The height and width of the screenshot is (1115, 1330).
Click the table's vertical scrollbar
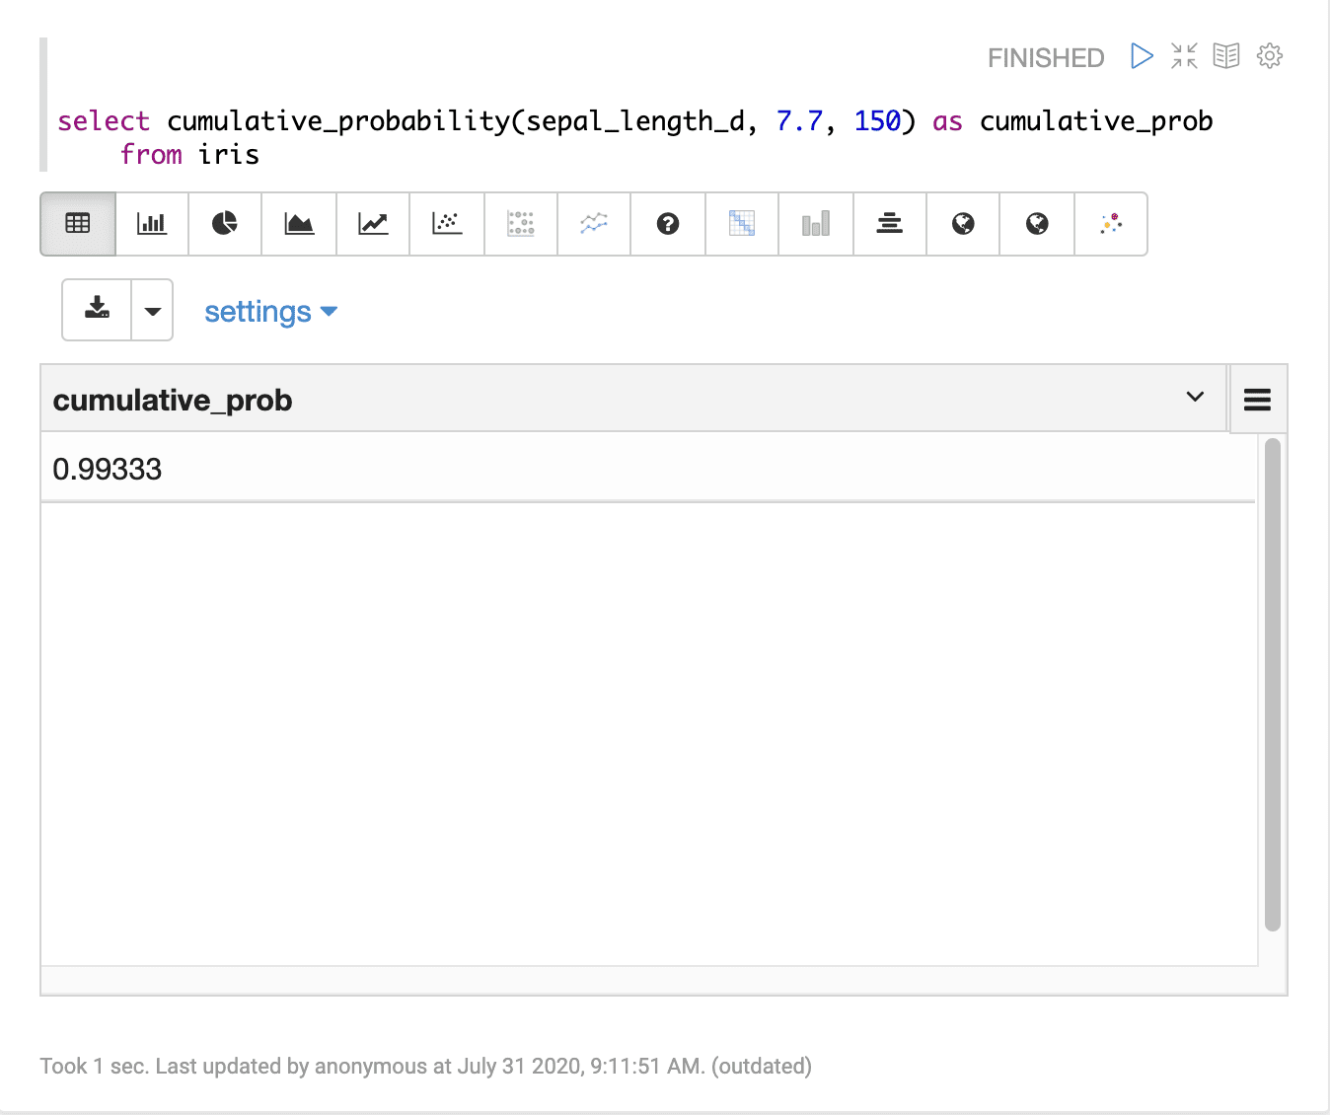[1273, 685]
